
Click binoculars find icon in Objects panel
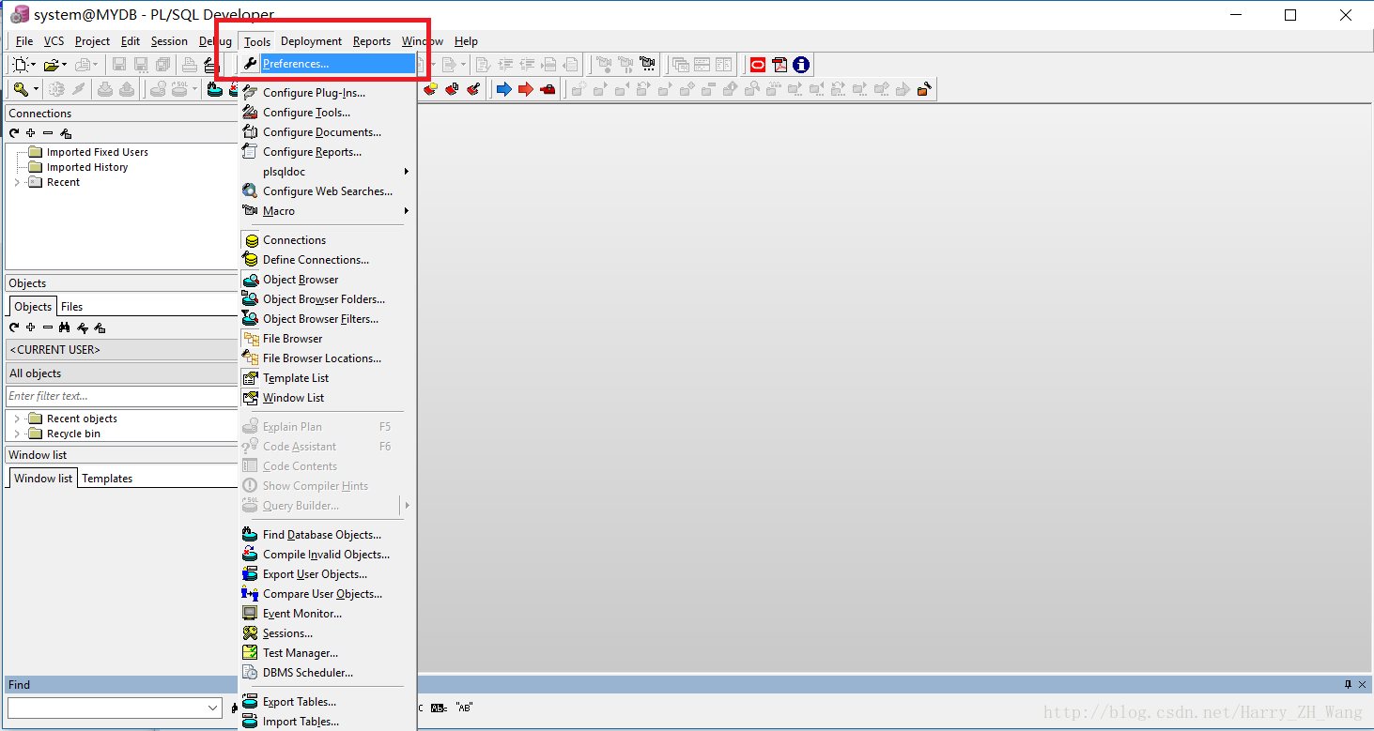tap(65, 327)
